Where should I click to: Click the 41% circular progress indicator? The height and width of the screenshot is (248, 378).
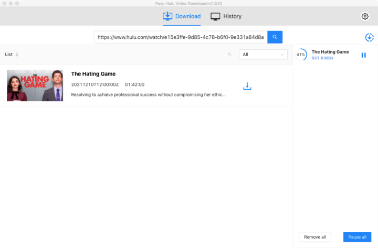pos(301,55)
